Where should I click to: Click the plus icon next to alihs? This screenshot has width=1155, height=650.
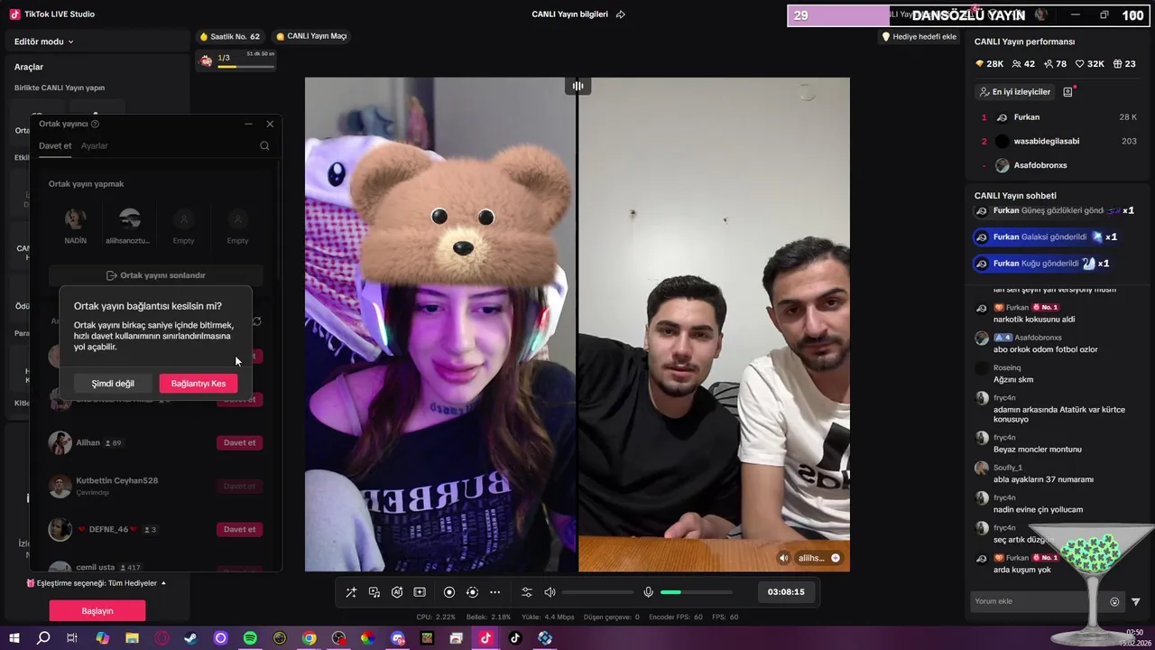click(x=836, y=558)
